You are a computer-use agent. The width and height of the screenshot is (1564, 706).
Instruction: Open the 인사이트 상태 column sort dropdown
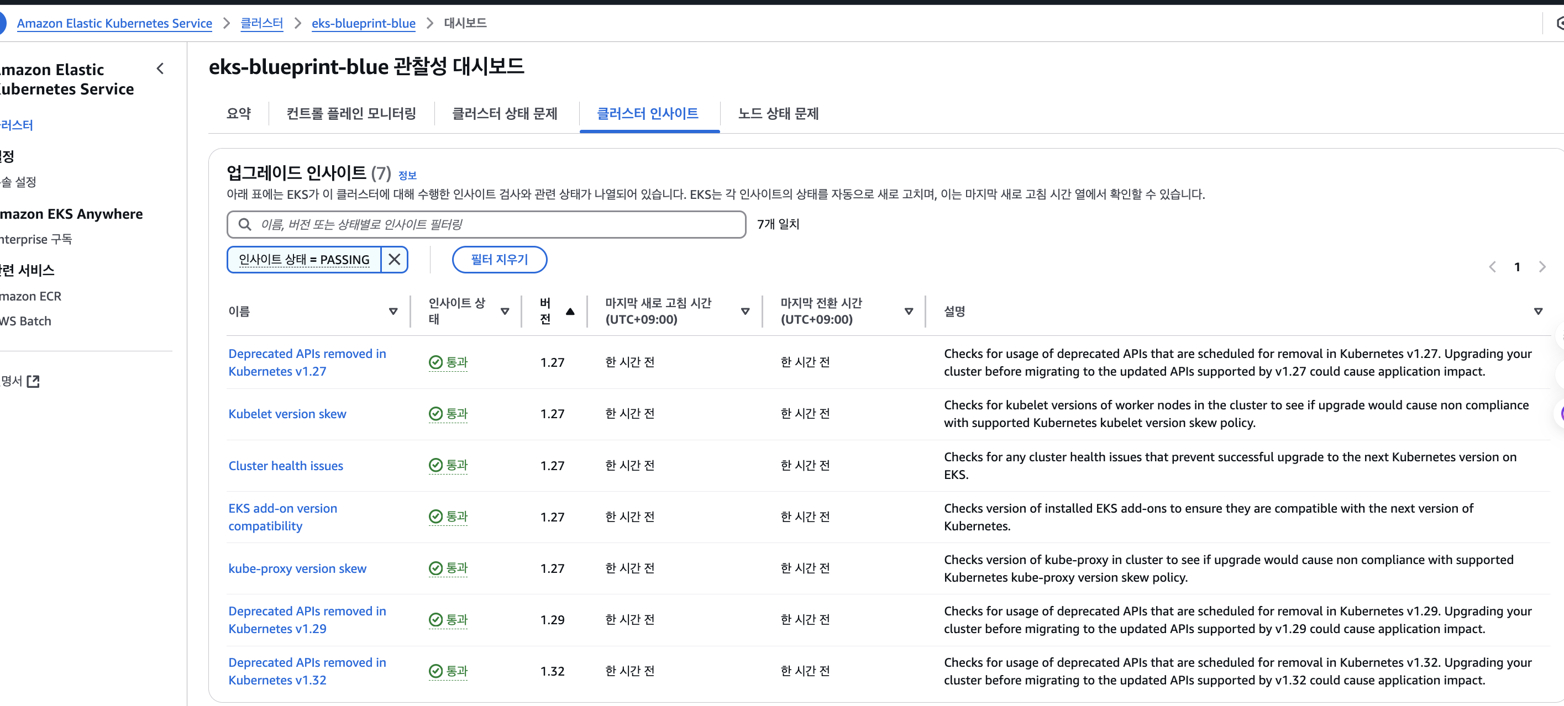pos(505,312)
